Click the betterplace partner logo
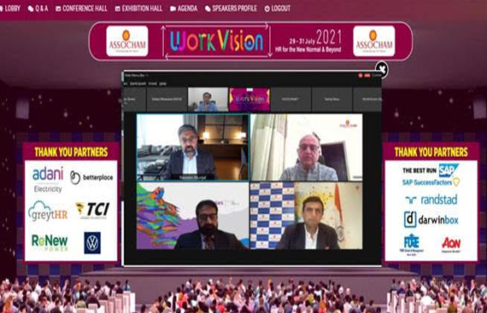The height and width of the screenshot is (313, 487). [91, 177]
